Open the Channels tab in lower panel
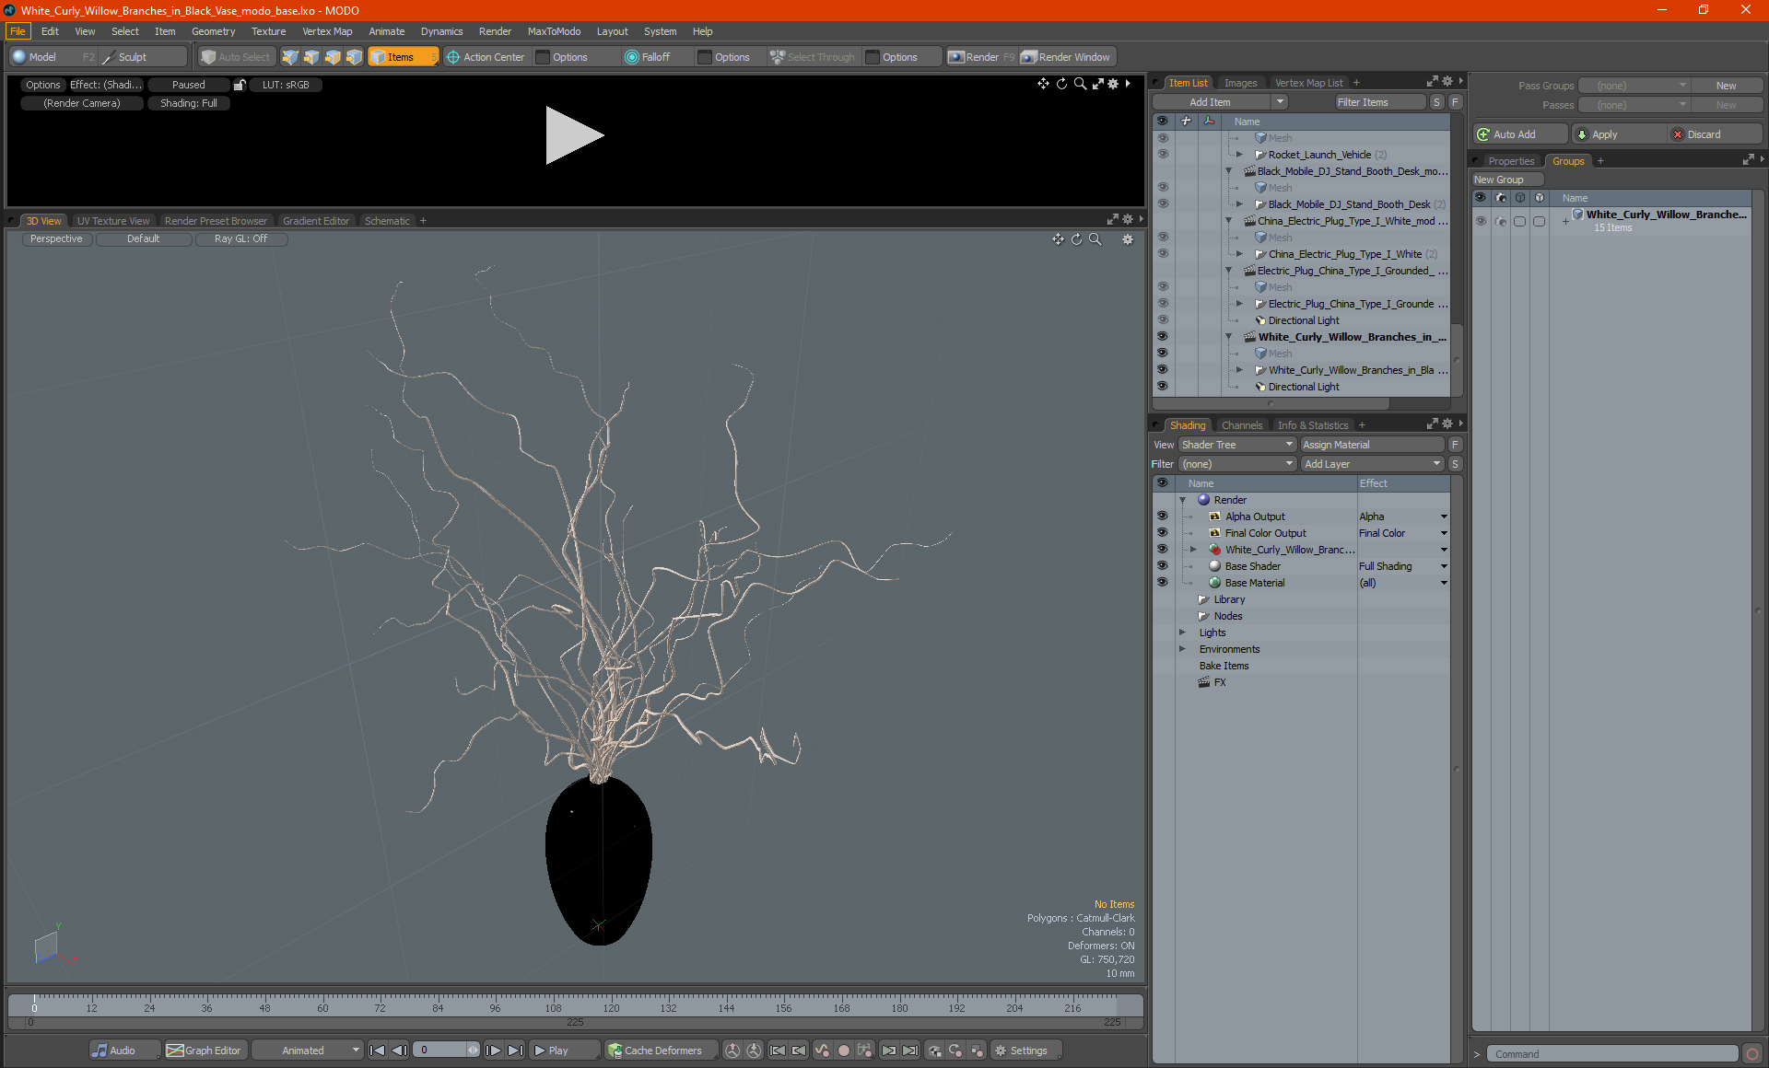This screenshot has width=1769, height=1068. (x=1239, y=424)
